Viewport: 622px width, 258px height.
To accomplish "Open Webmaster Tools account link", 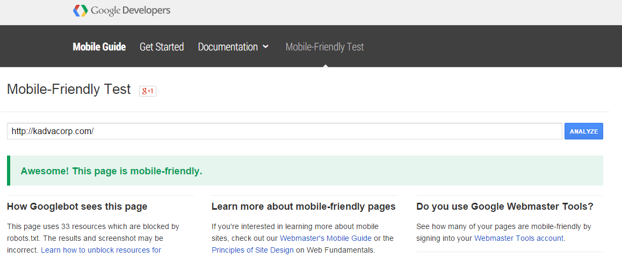I will (x=519, y=238).
